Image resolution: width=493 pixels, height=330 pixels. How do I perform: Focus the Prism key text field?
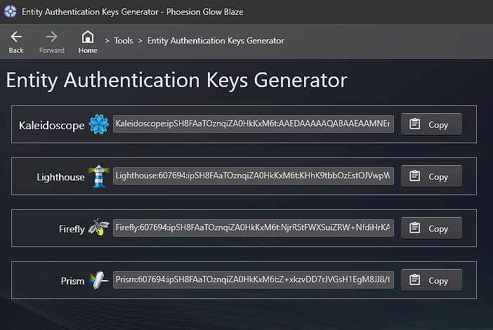(x=254, y=279)
